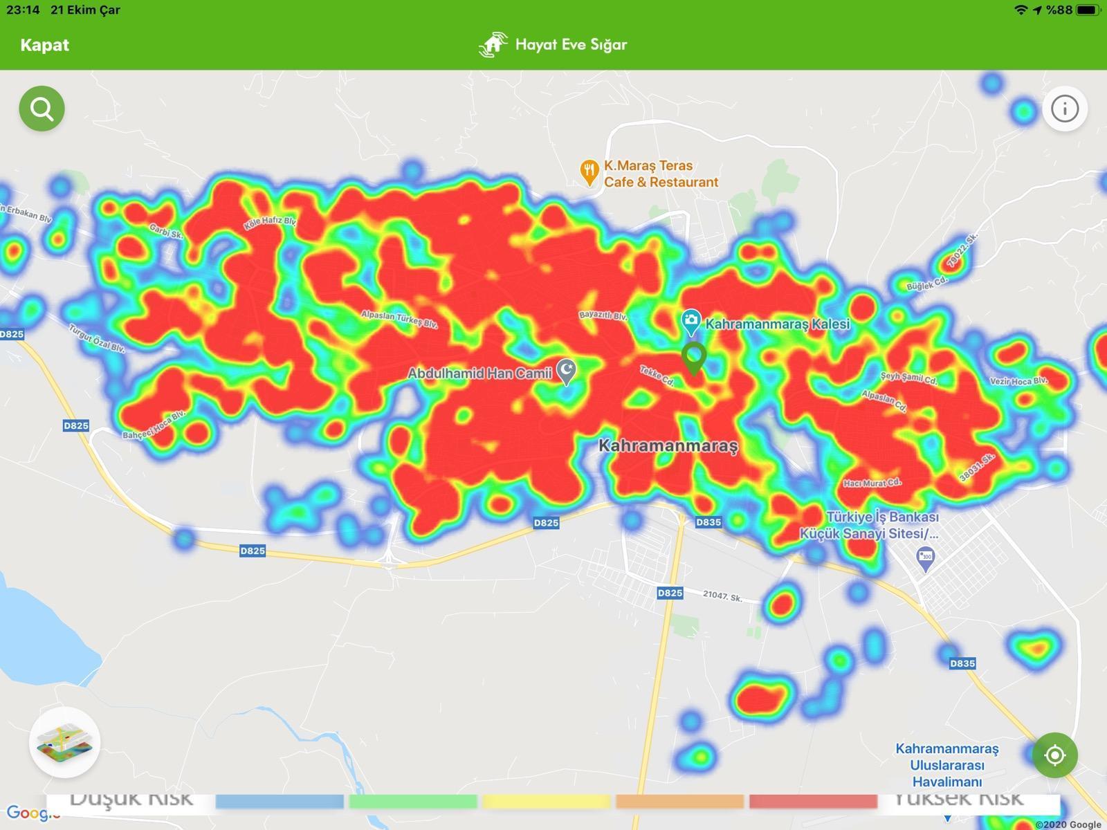Tap the green location pin marker

(693, 358)
